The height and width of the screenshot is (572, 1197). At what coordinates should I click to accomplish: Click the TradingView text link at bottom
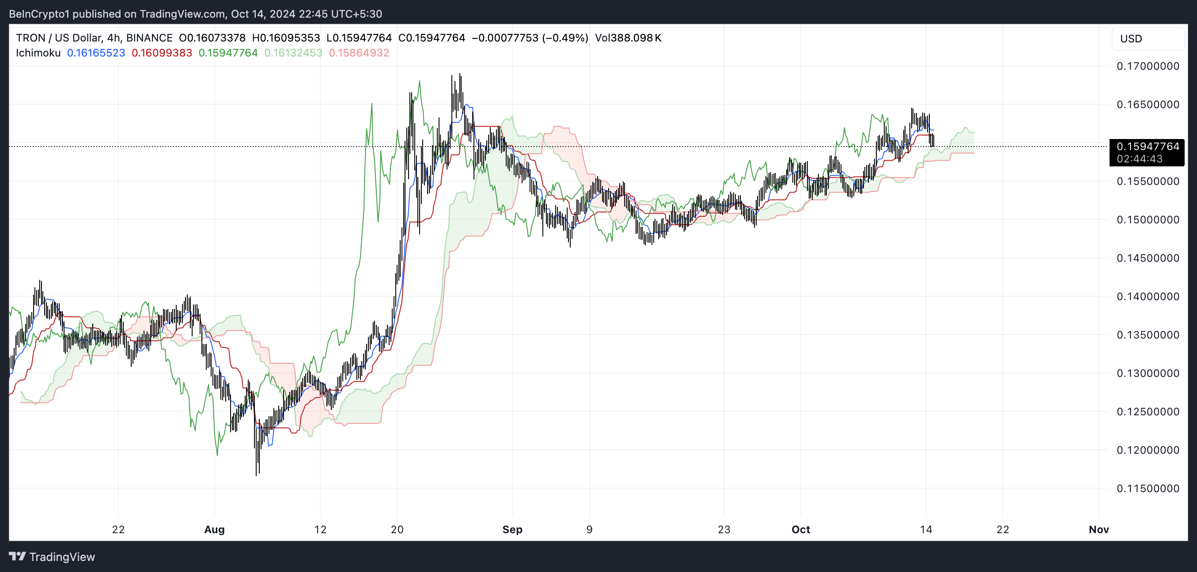62,557
